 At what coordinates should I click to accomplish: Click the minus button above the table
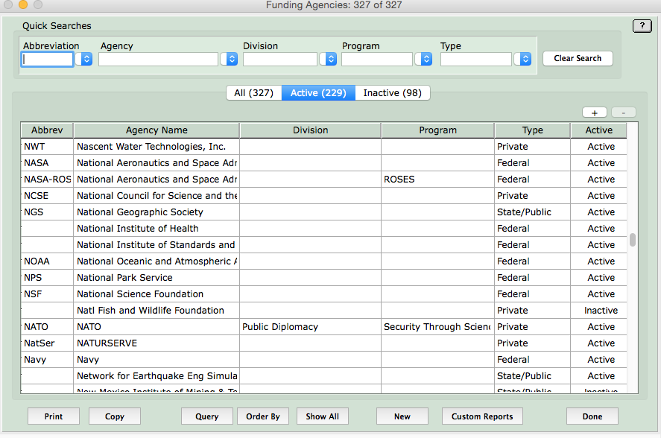pyautogui.click(x=623, y=112)
